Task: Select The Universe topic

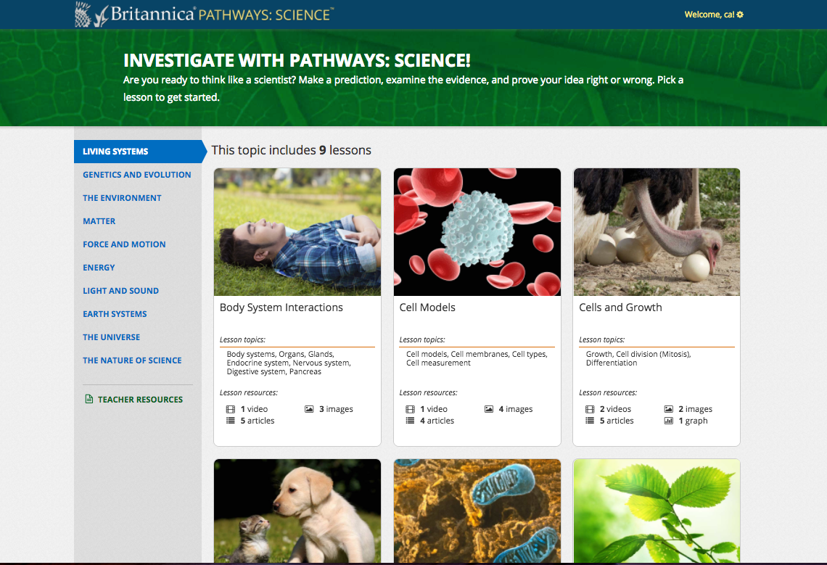Action: (x=111, y=337)
